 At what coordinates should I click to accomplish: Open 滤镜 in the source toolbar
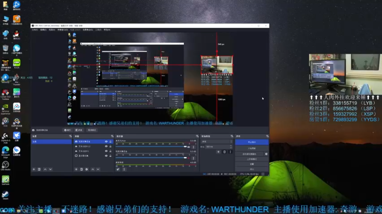[x=79, y=130]
